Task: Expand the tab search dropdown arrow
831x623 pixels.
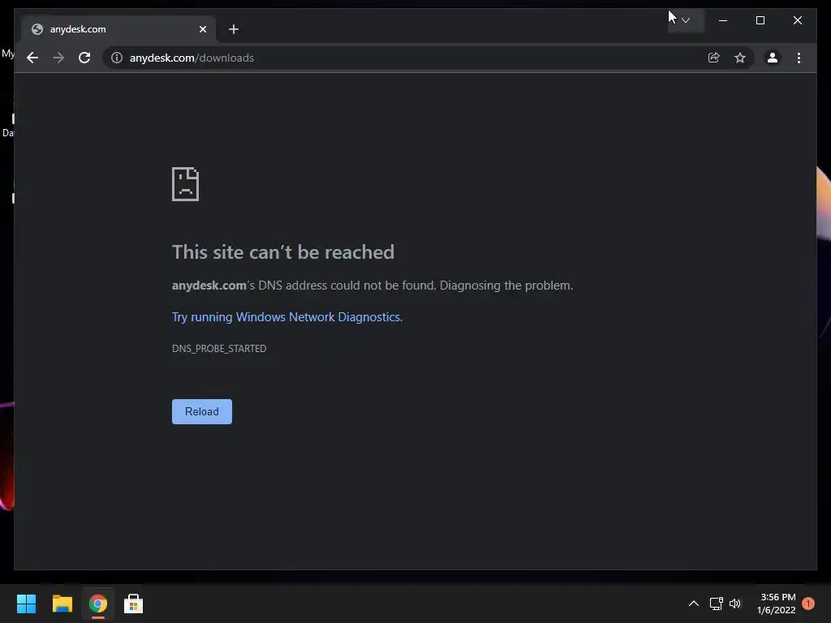Action: coord(686,20)
